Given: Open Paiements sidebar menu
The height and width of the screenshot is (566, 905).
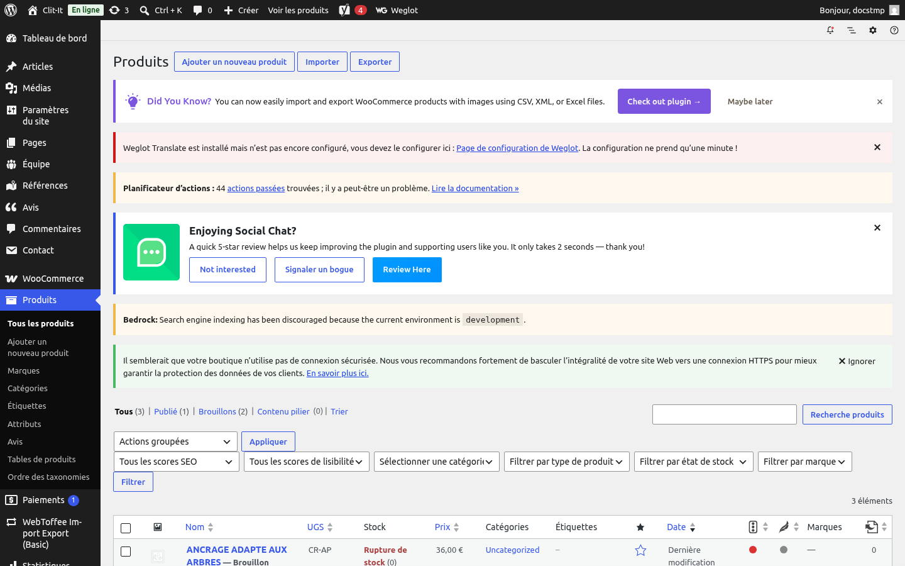Looking at the screenshot, I should (x=50, y=500).
